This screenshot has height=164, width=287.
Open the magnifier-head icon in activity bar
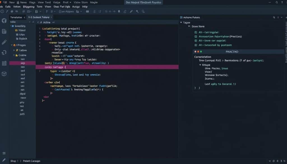[4, 53]
